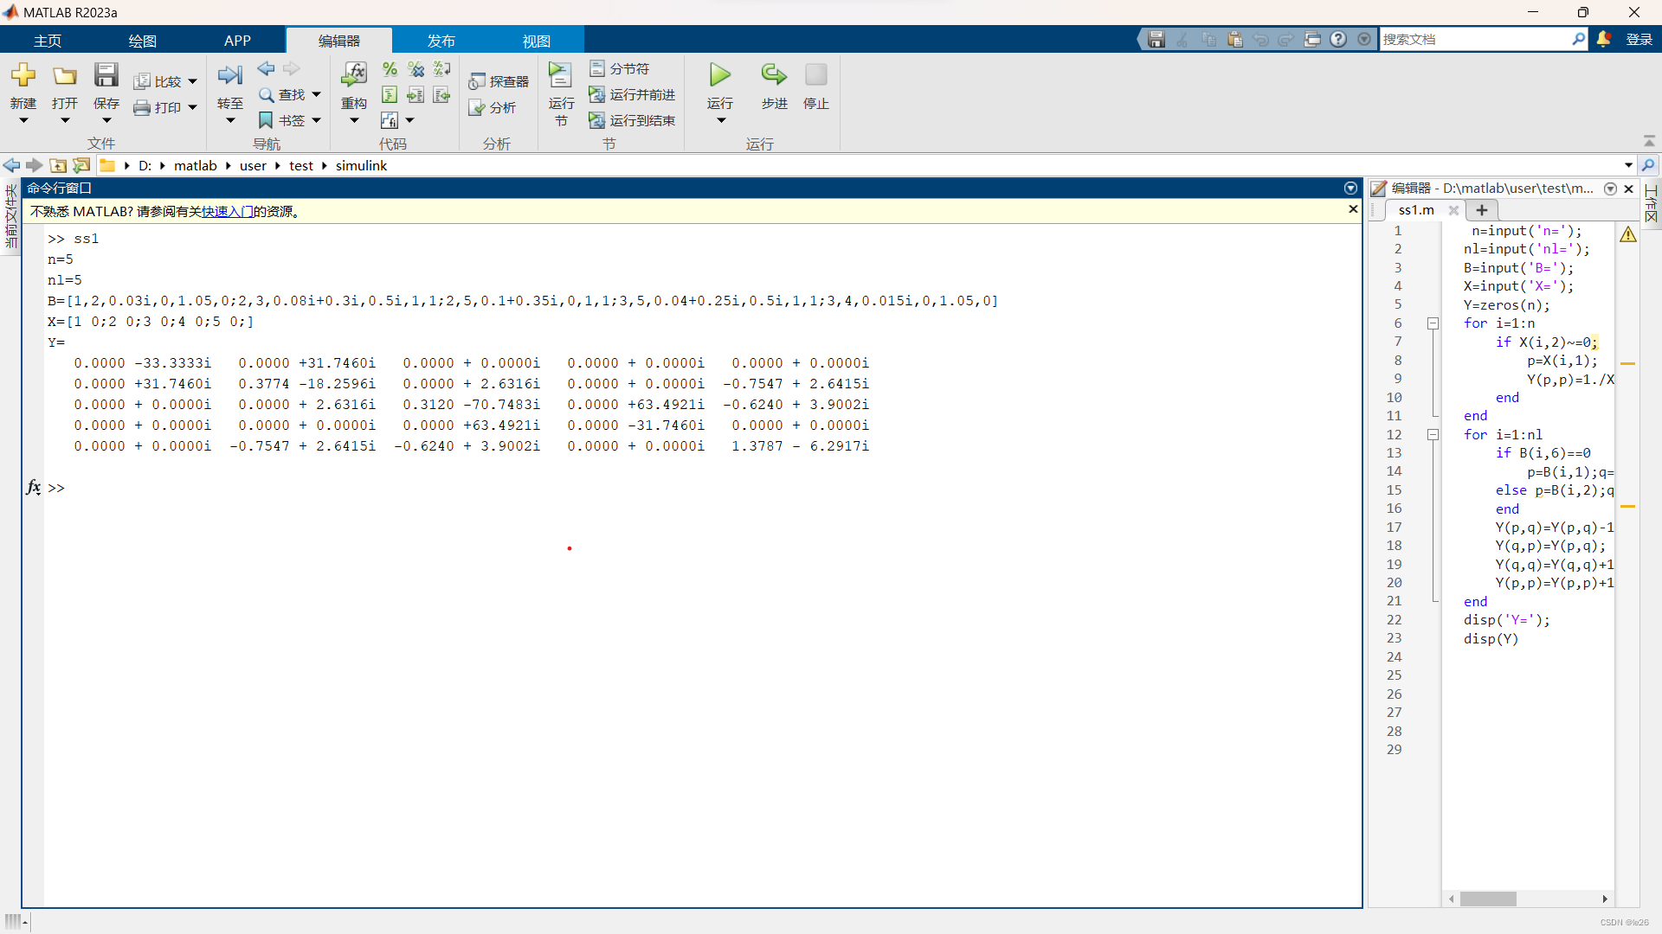The image size is (1662, 934).
Task: Click the Stop button icon
Action: (x=816, y=75)
